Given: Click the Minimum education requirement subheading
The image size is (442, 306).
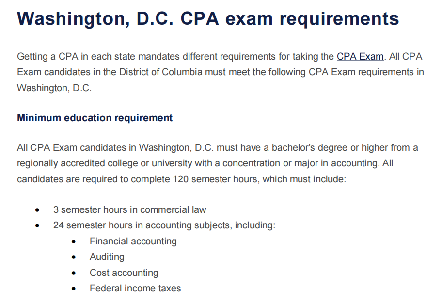Looking at the screenshot, I should coord(95,118).
